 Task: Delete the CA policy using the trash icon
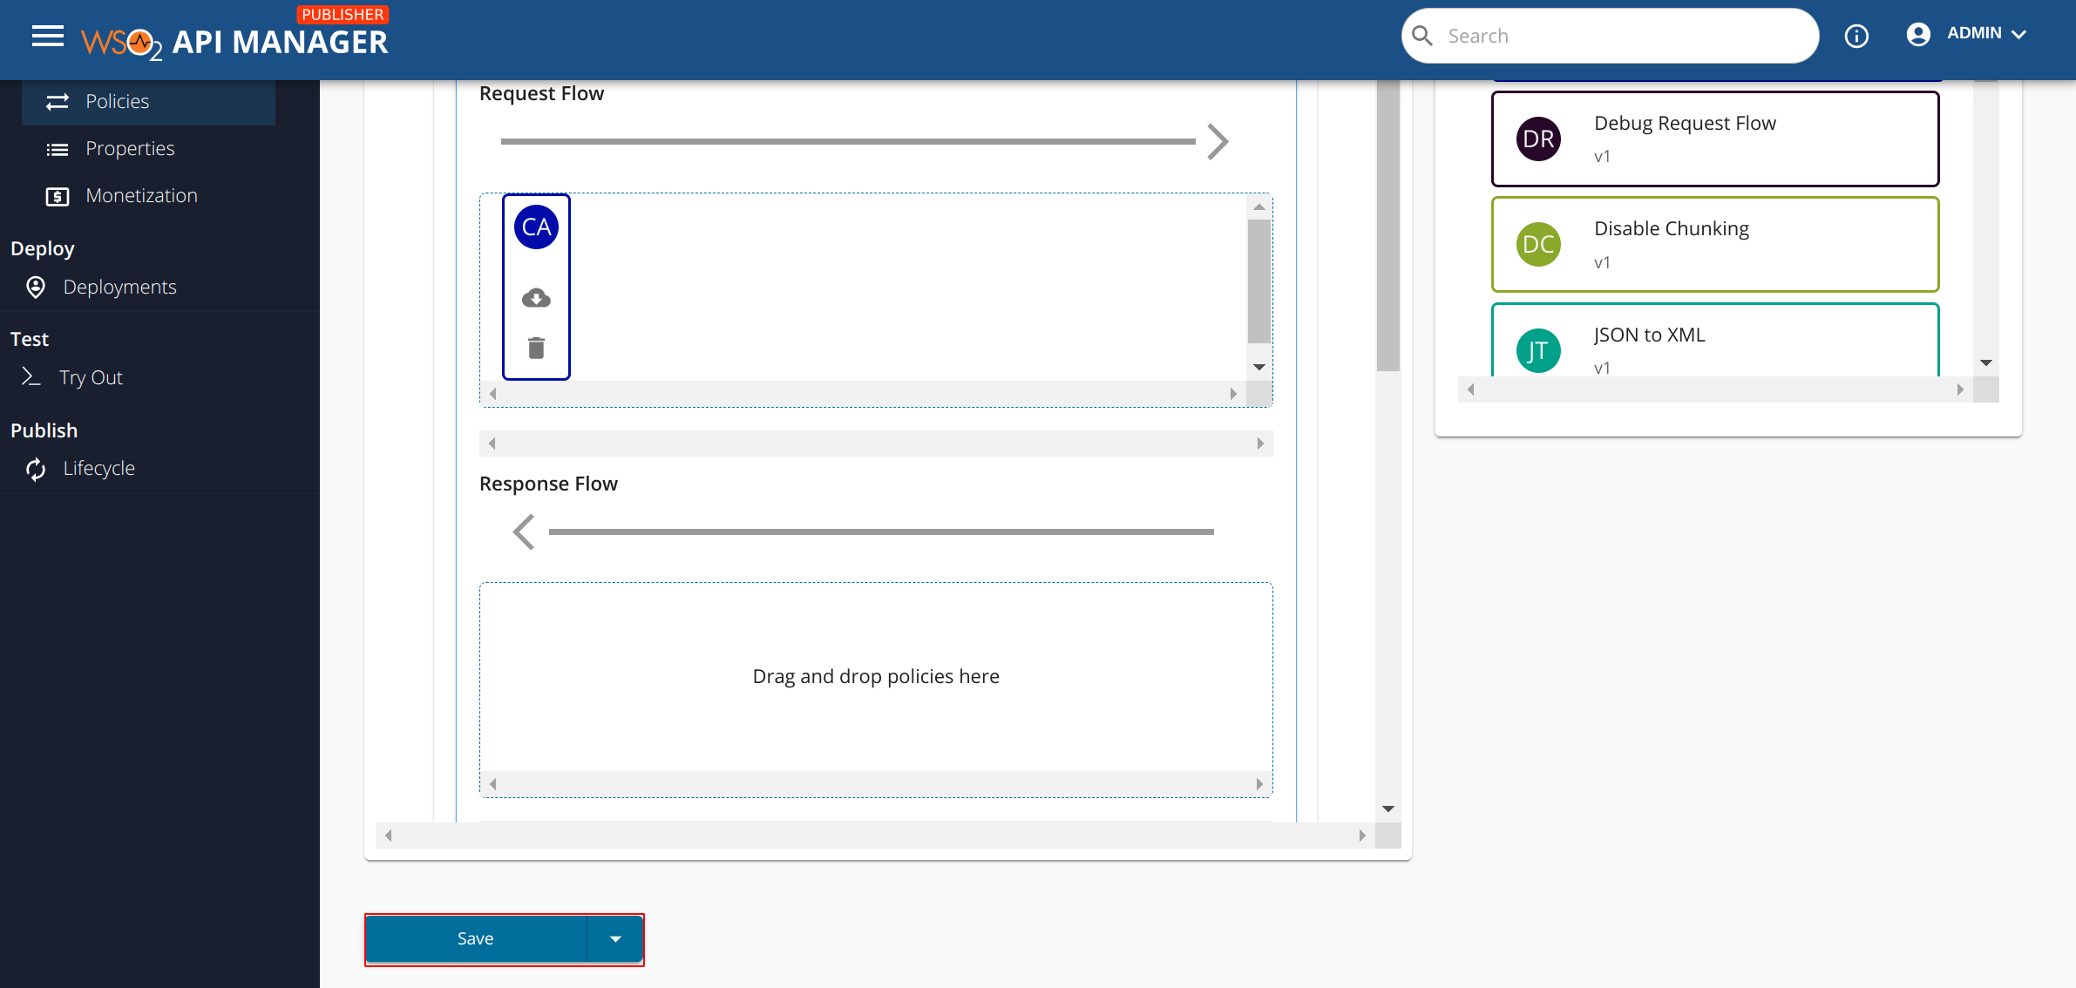pos(536,348)
